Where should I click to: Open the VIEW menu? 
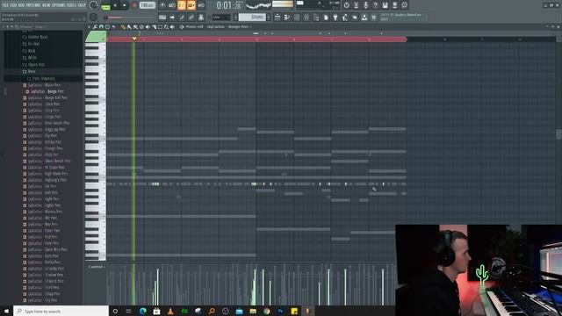pyautogui.click(x=47, y=5)
